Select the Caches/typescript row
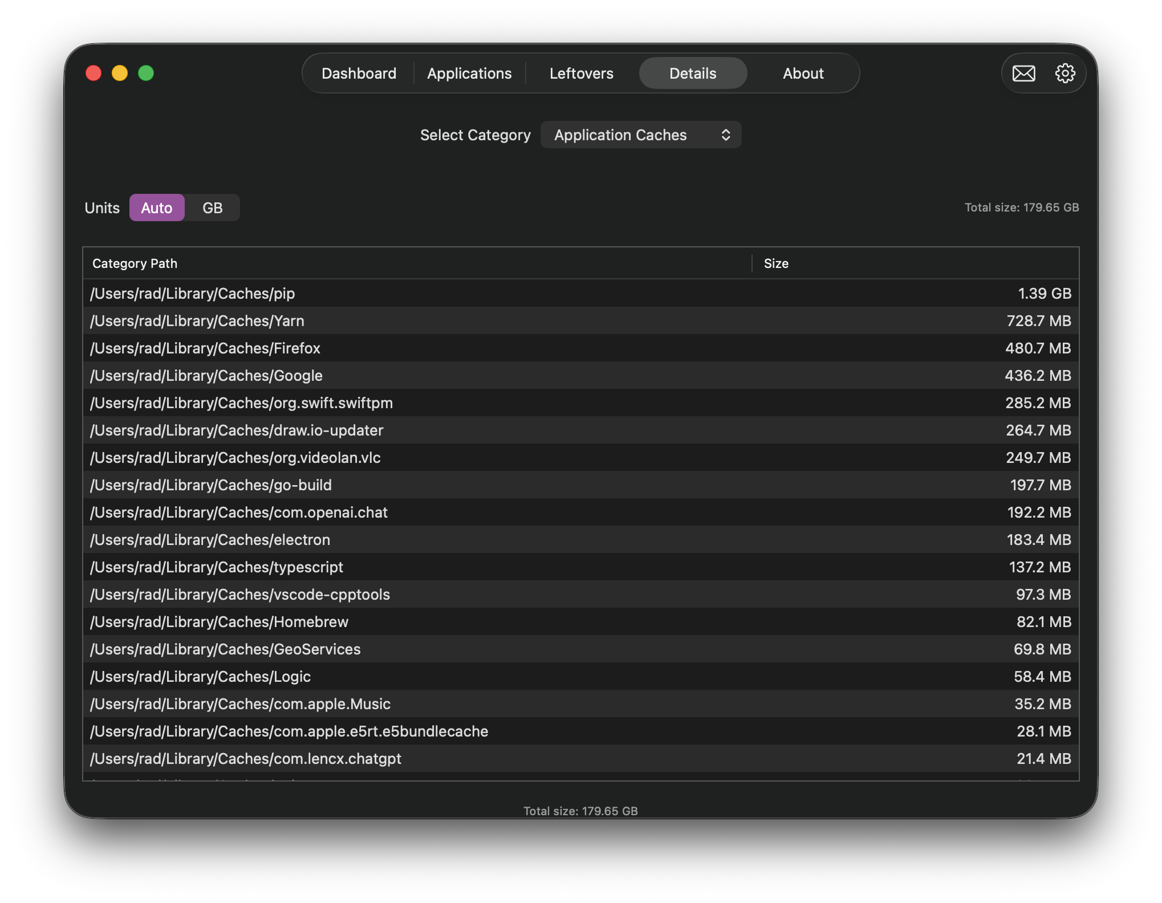This screenshot has width=1162, height=903. coord(581,567)
